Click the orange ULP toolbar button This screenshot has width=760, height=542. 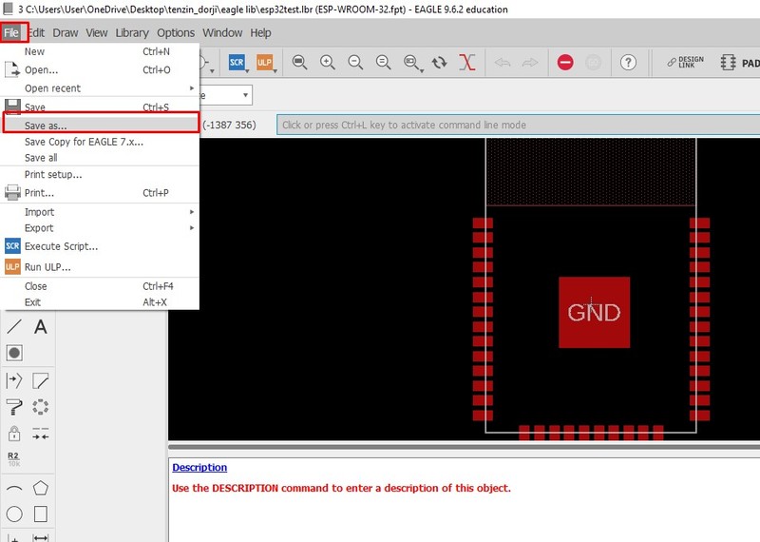pos(265,62)
